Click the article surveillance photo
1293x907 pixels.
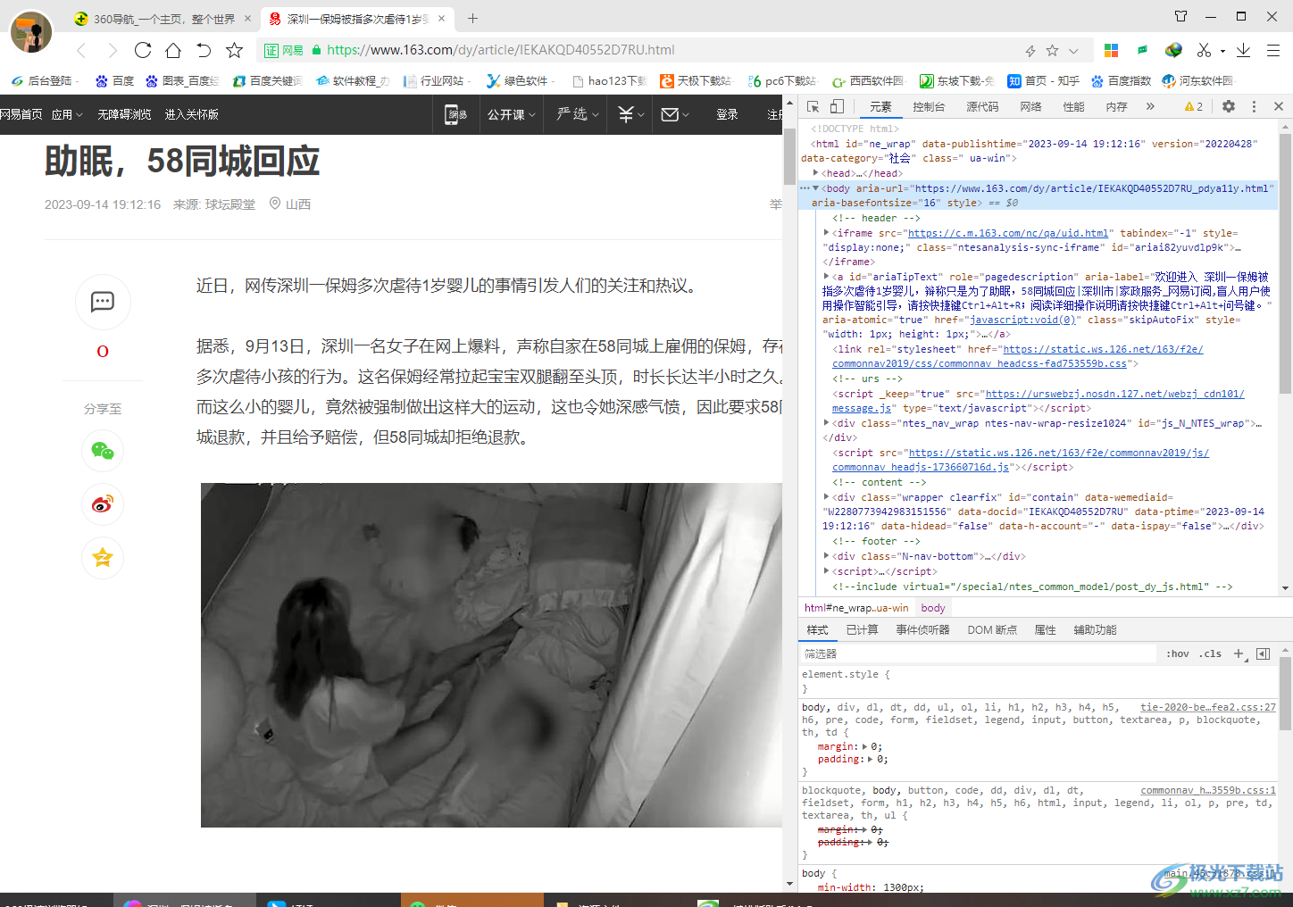491,655
